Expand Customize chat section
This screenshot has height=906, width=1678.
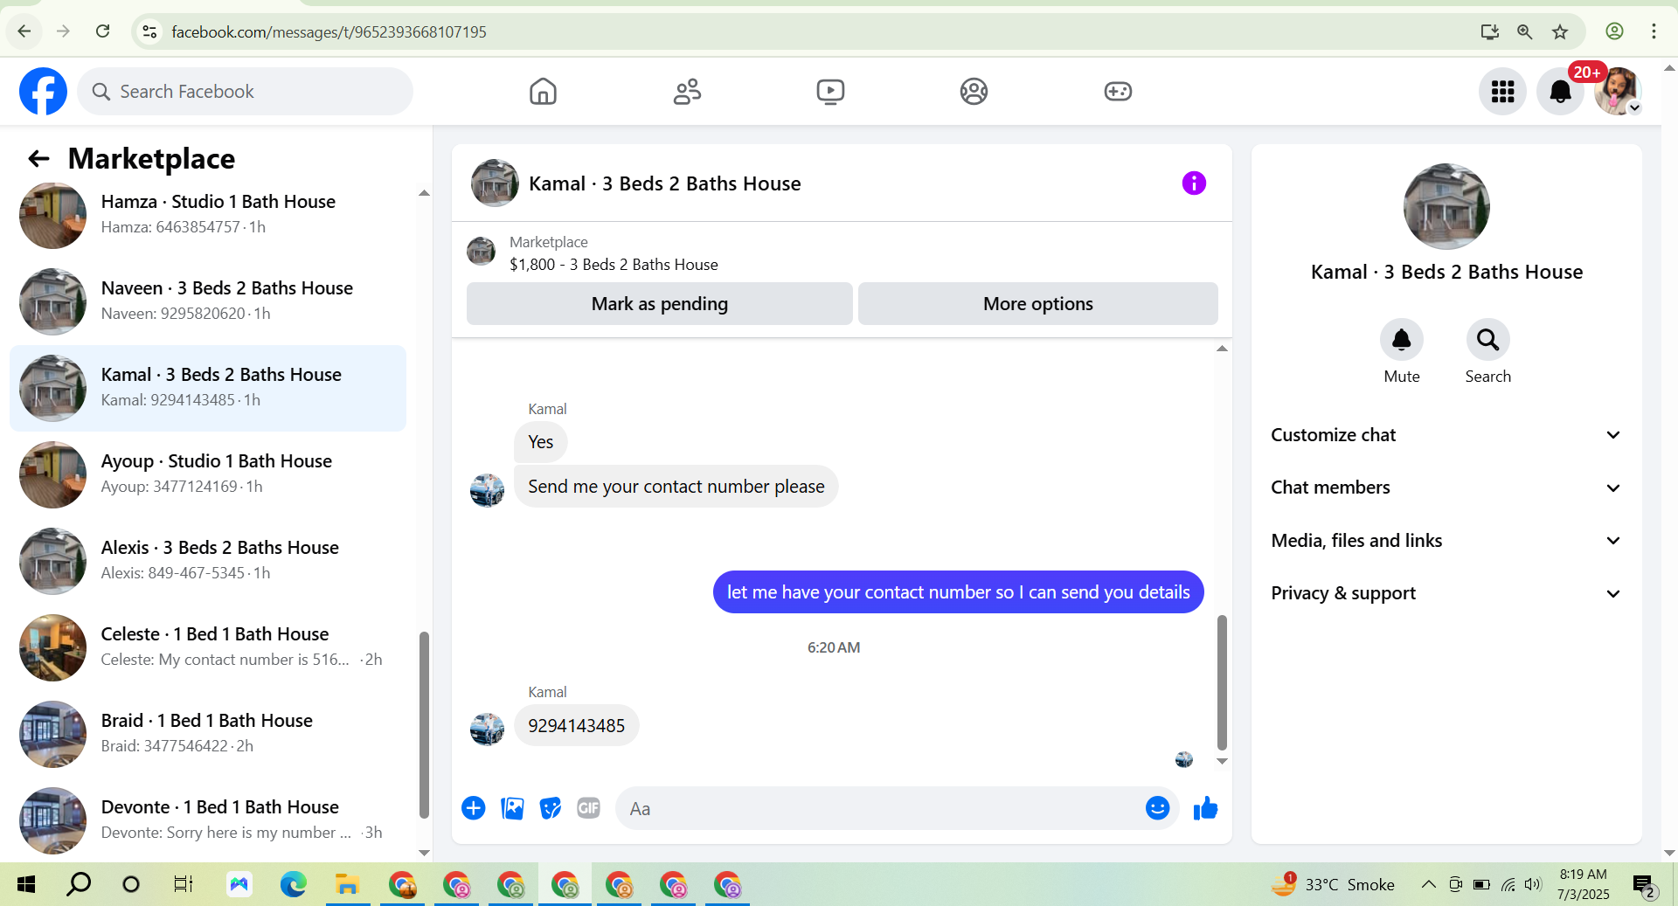pos(1446,435)
